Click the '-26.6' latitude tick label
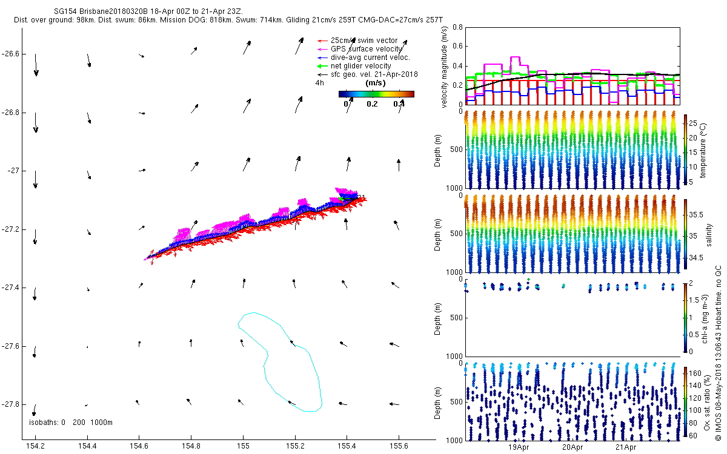Image resolution: width=727 pixels, height=454 pixels. tap(11, 54)
